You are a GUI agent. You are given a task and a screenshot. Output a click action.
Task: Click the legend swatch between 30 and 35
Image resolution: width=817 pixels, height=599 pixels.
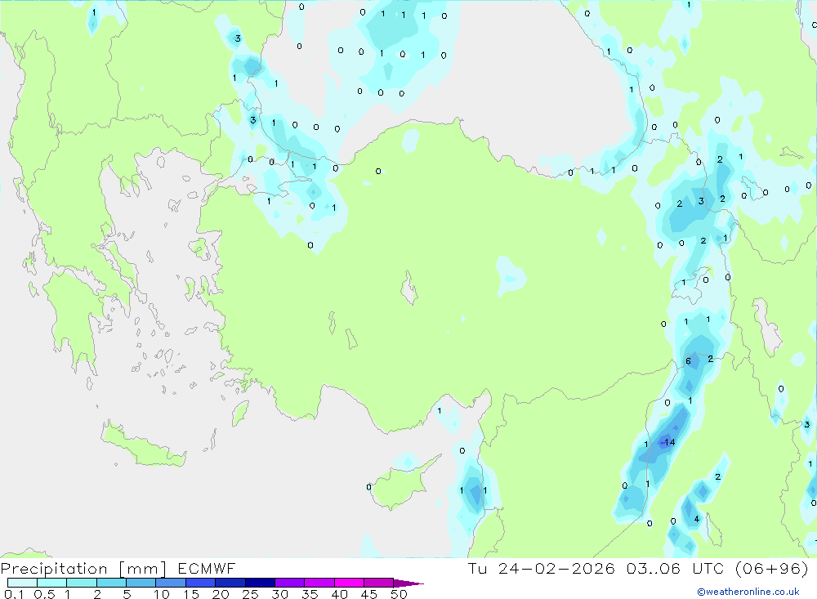pyautogui.click(x=290, y=583)
